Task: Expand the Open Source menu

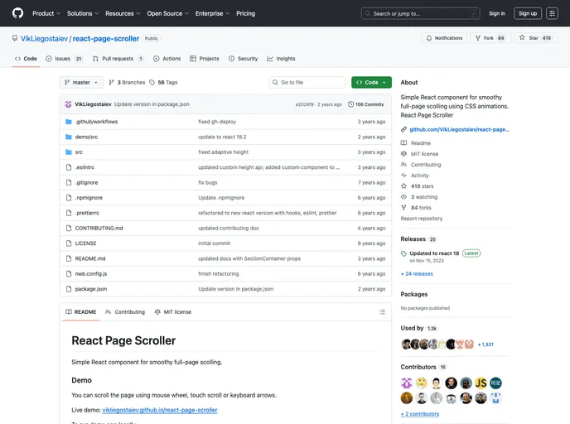Action: [167, 13]
